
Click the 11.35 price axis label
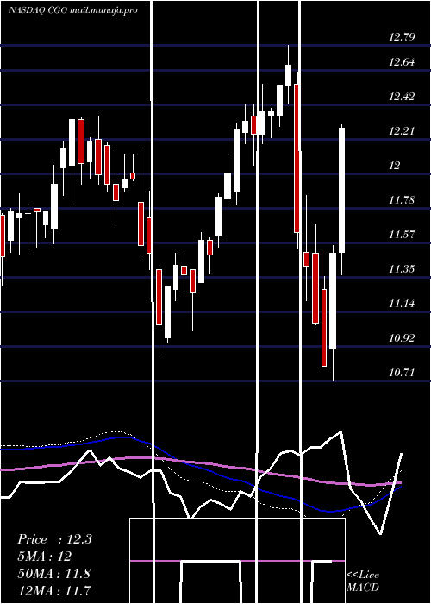[402, 269]
